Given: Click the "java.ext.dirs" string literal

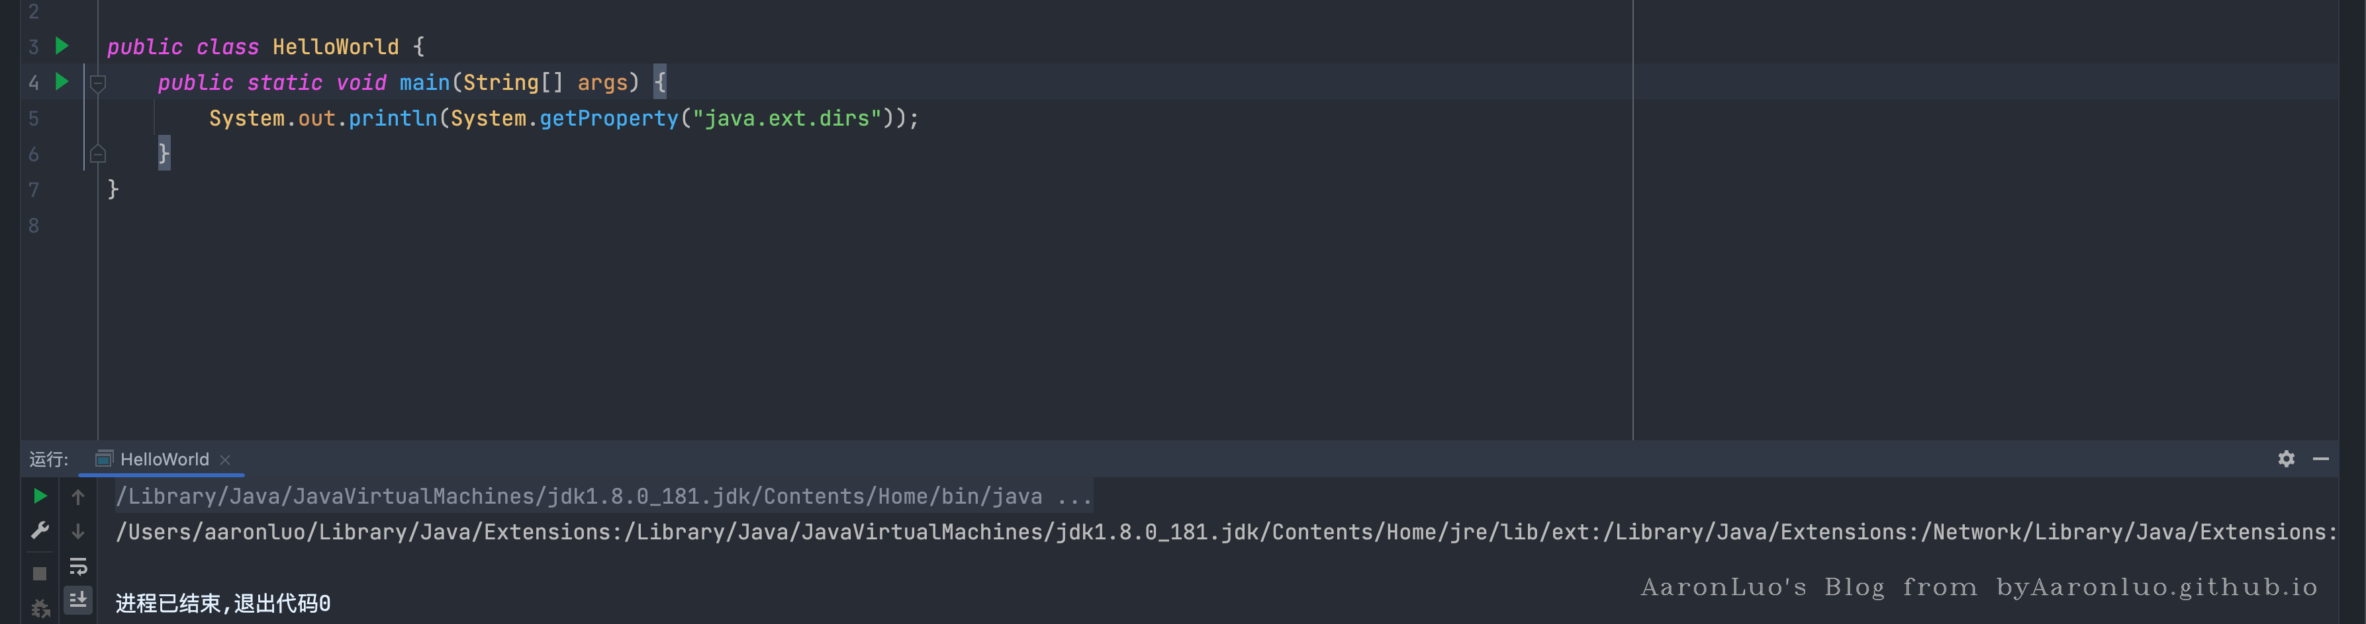Looking at the screenshot, I should click(786, 118).
